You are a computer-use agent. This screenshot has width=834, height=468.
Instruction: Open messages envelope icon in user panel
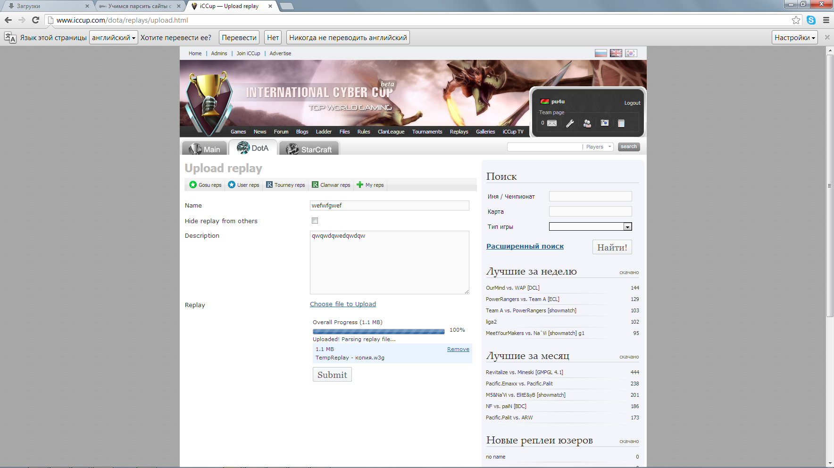point(552,123)
